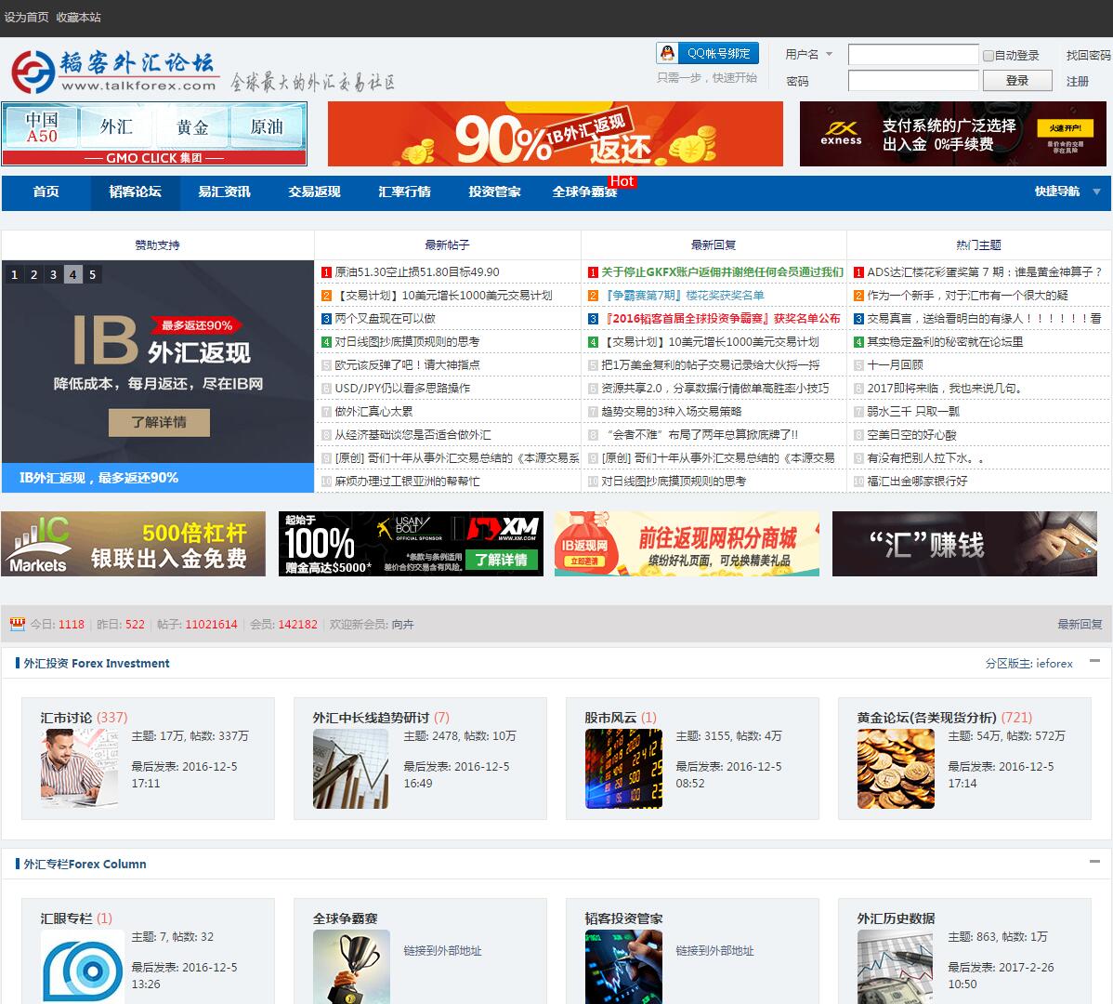Viewport: 1113px width, 1004px height.
Task: Focus the 密码 input field
Action: [913, 80]
